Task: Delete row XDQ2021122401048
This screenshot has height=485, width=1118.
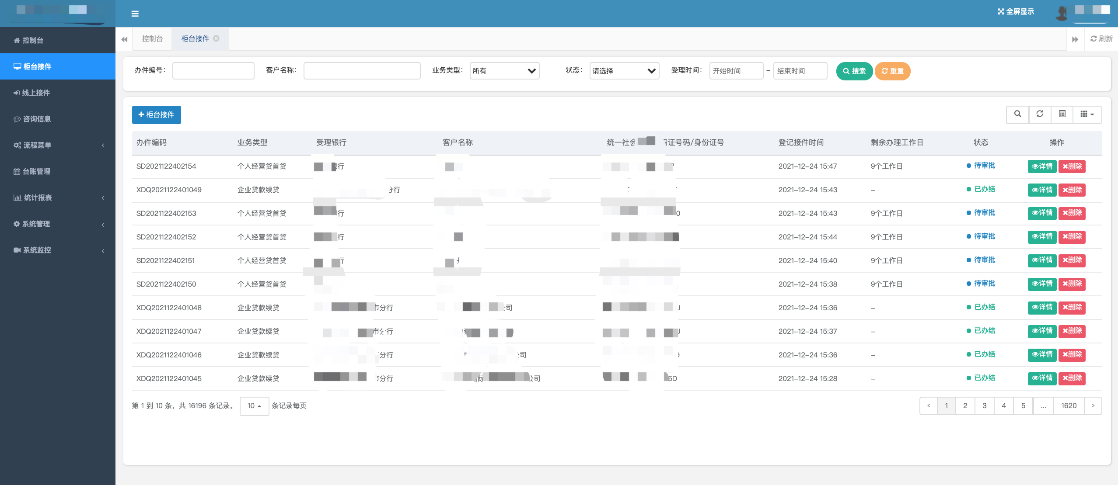Action: pyautogui.click(x=1072, y=307)
